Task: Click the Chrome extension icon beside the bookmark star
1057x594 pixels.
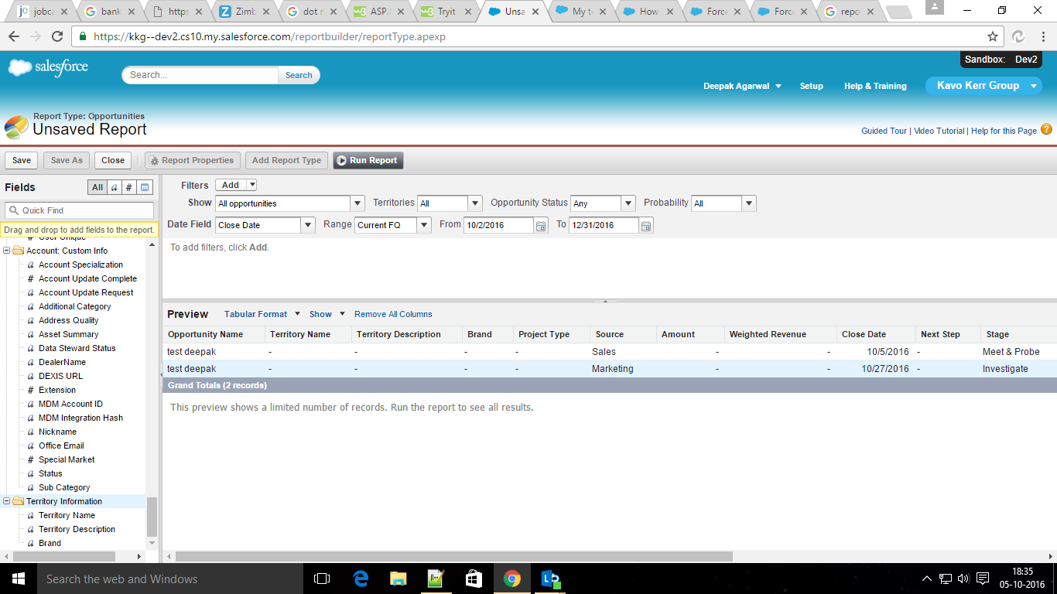Action: click(1018, 36)
